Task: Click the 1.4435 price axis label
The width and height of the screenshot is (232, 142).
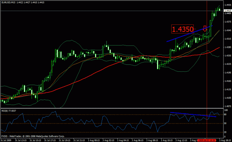Action: point(228,5)
